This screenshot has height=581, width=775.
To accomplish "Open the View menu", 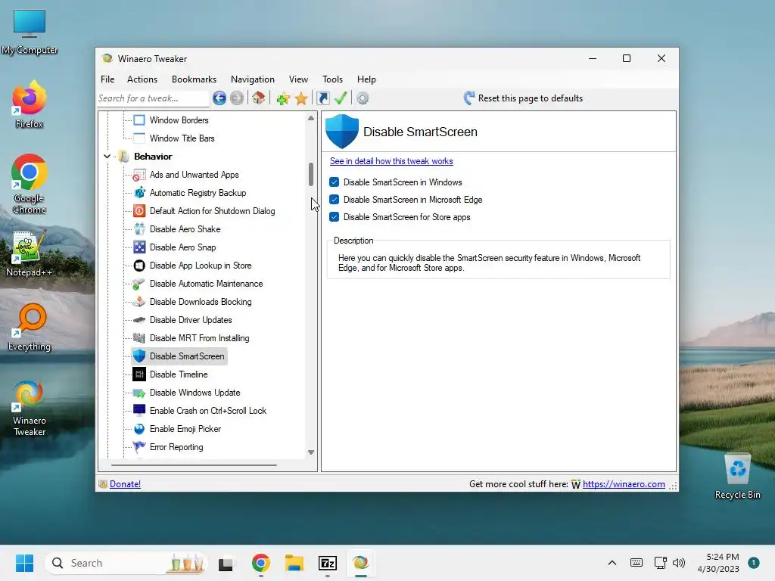I will coord(298,79).
